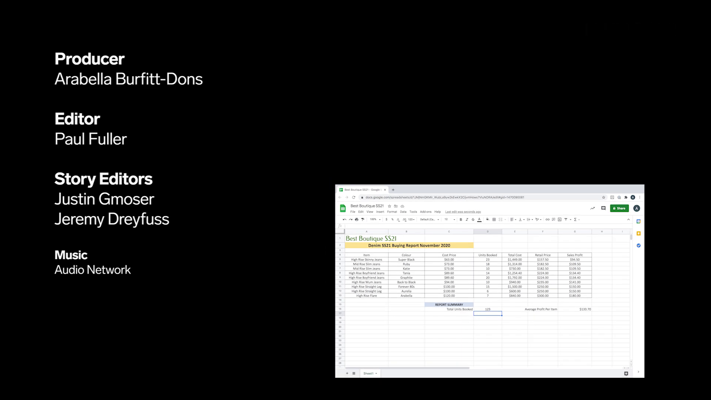Select the paint format tool
This screenshot has height=400, width=711.
click(x=363, y=220)
